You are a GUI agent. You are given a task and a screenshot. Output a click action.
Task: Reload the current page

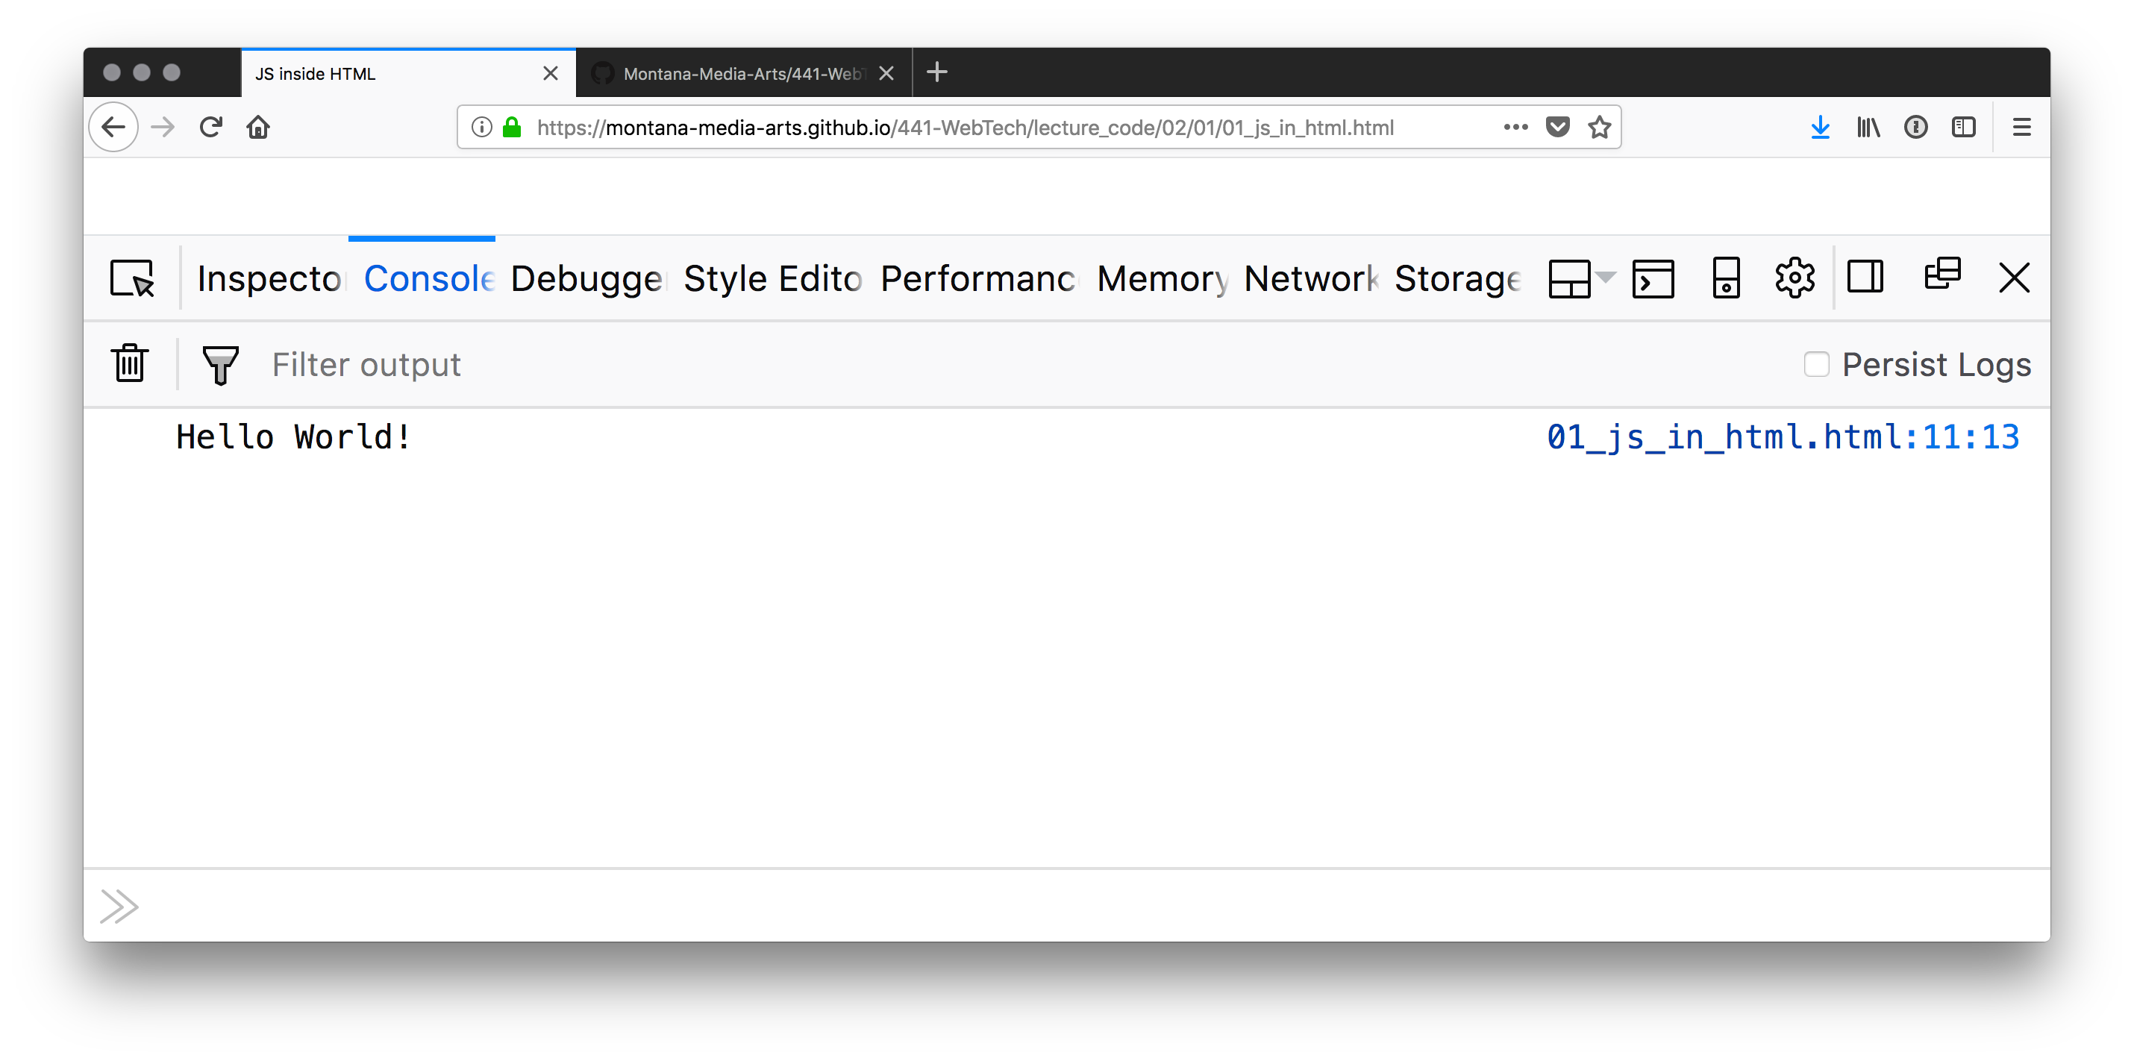click(210, 127)
